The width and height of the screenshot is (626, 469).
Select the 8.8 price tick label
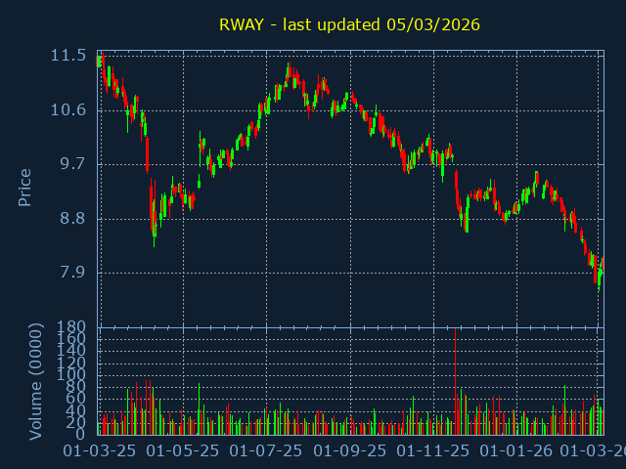(x=71, y=218)
